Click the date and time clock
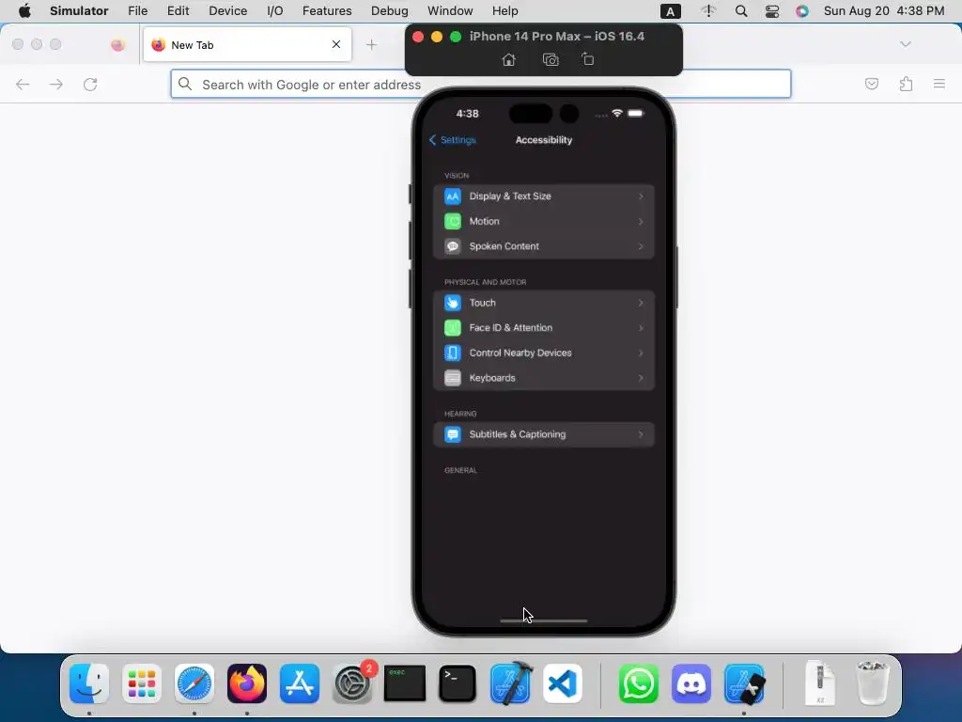Viewport: 962px width, 722px height. (883, 11)
